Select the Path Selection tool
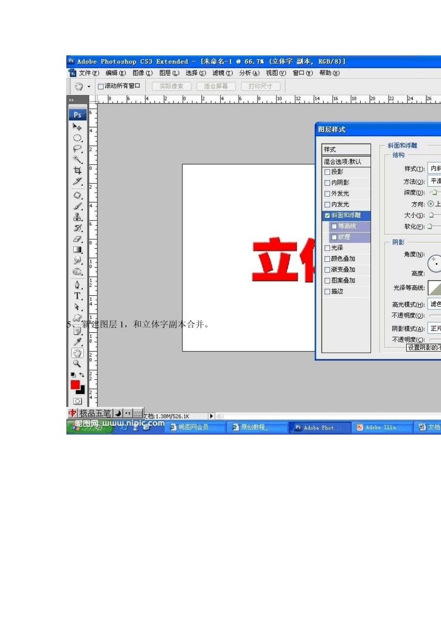This screenshot has width=441, height=624. 77,307
